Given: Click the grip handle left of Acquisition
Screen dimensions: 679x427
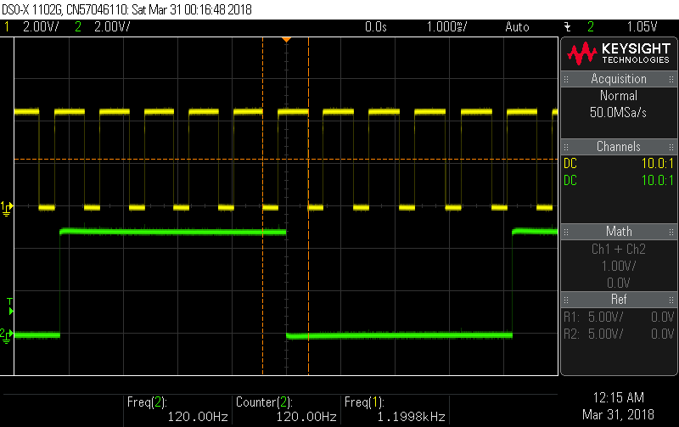Looking at the screenshot, I should tap(566, 79).
